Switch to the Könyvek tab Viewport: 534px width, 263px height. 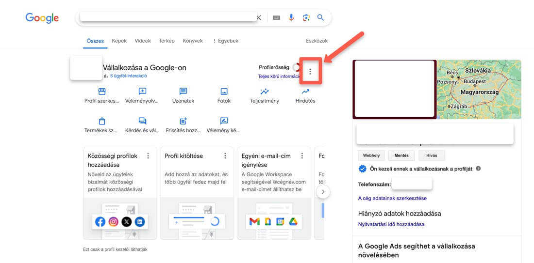[193, 41]
